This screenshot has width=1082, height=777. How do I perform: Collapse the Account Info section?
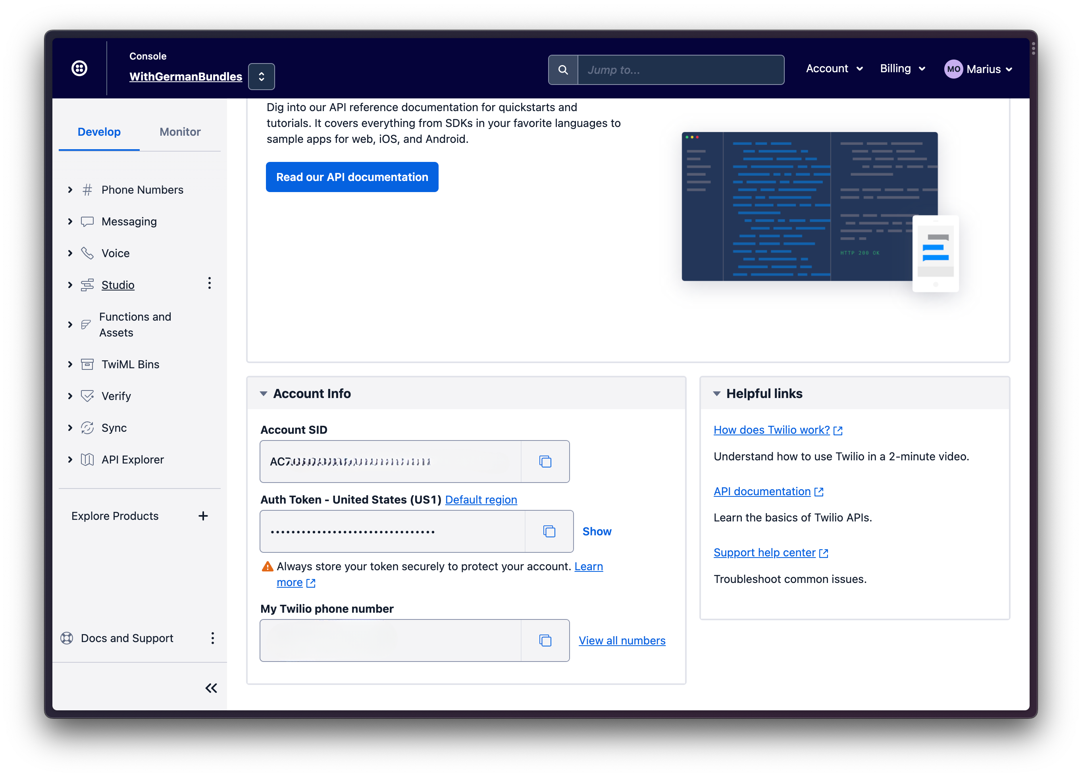click(263, 394)
